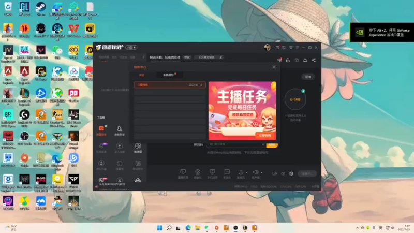Open taskbar search
This screenshot has height=233, width=414.
click(x=169, y=228)
